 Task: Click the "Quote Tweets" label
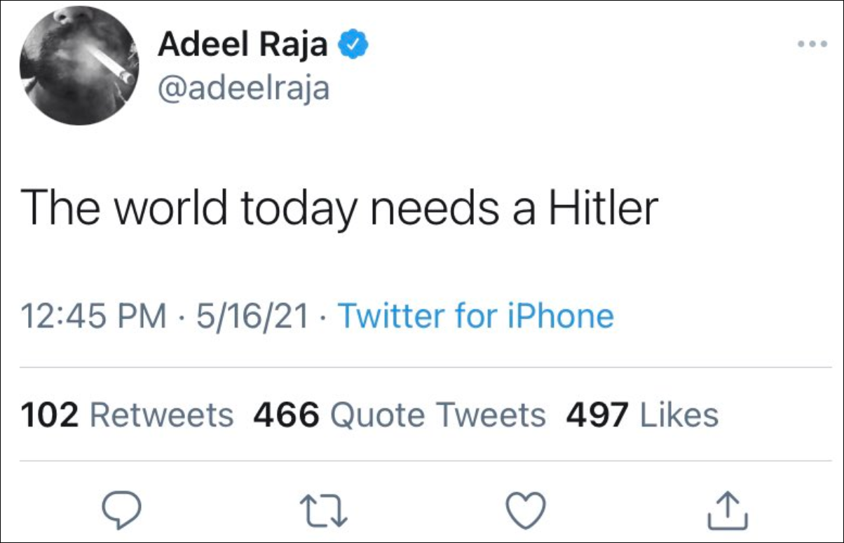(x=437, y=415)
